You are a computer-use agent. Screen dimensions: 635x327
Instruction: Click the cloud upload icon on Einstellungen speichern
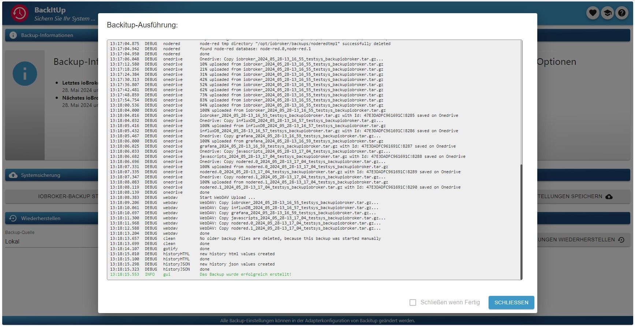(x=609, y=197)
